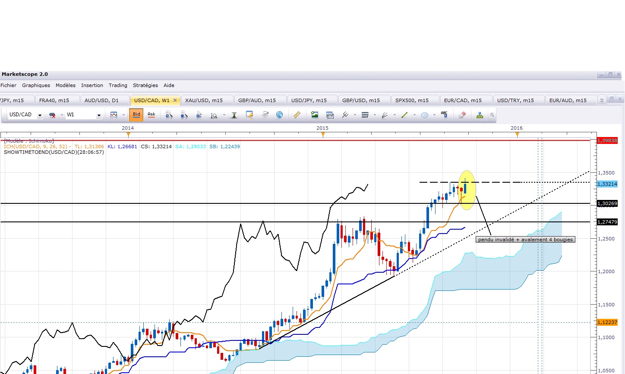Expand the chart tabs overflow chevron

[x=602, y=100]
